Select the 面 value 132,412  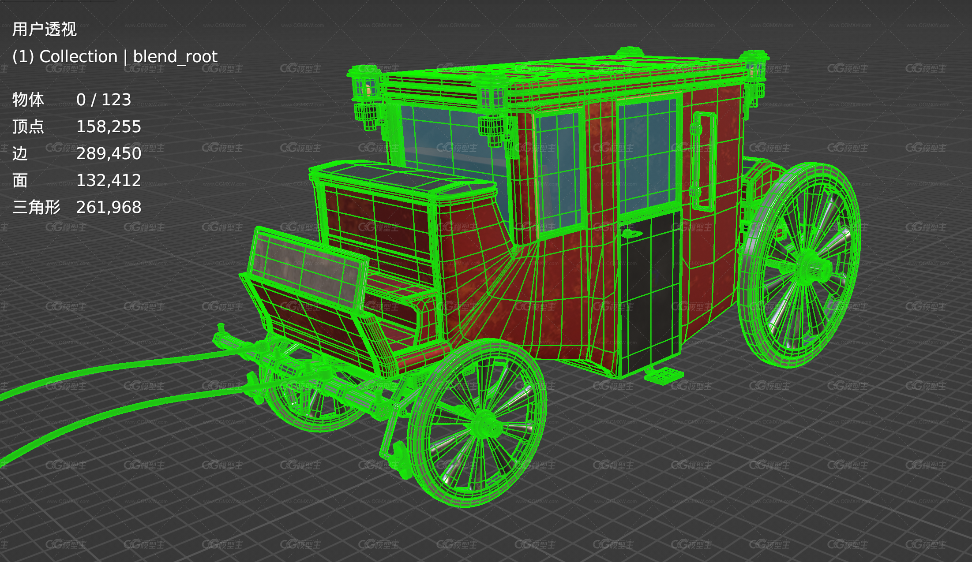109,180
